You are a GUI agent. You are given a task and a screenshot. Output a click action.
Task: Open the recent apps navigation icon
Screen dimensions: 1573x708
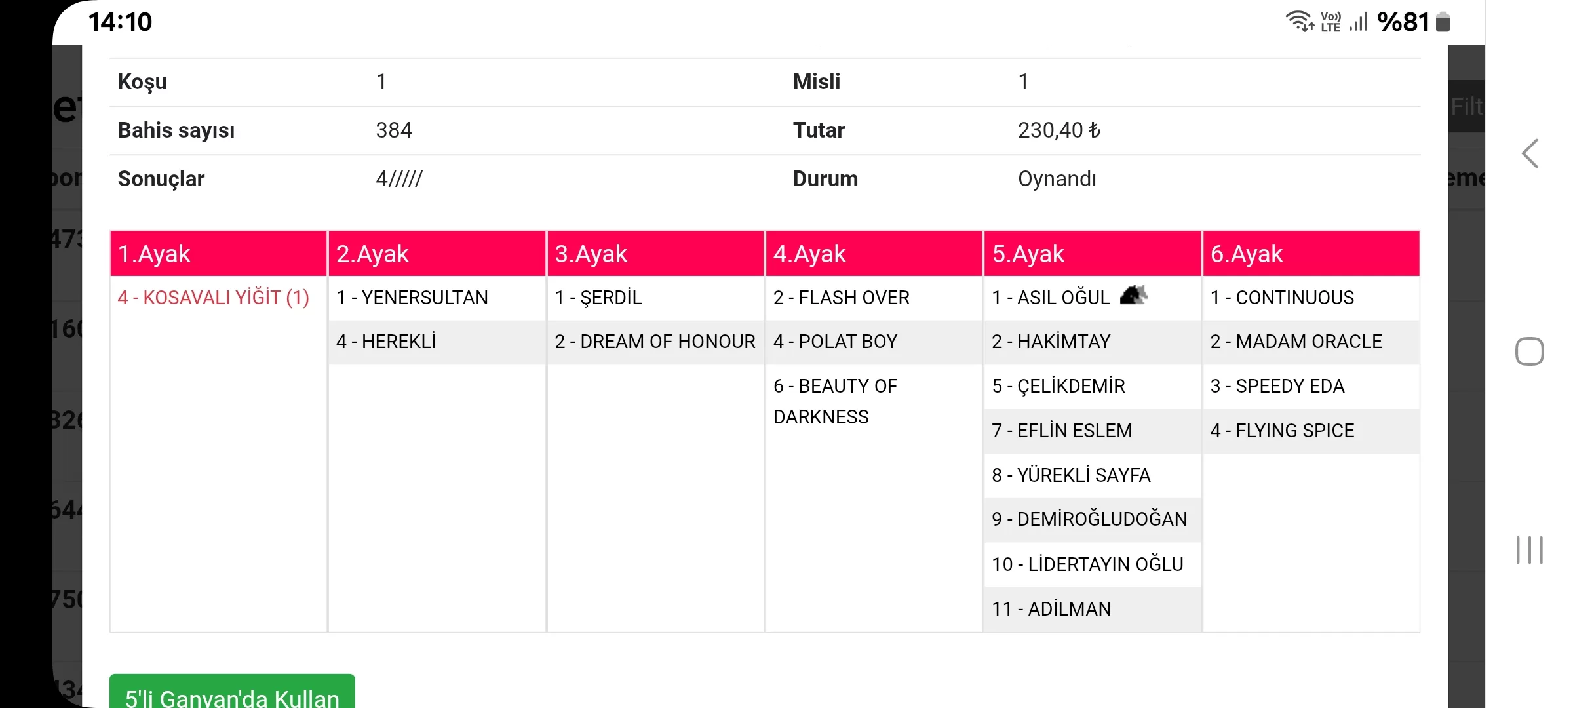[x=1529, y=549]
